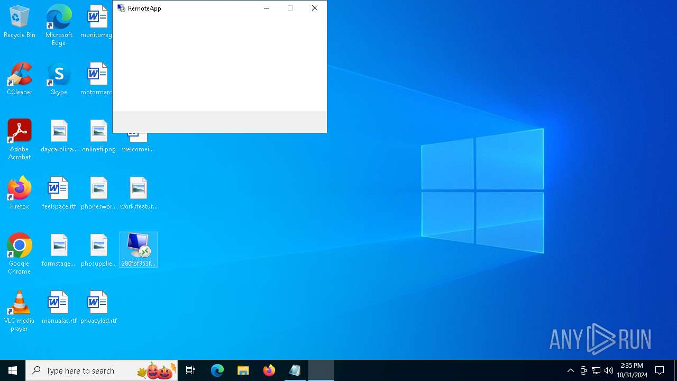Open the Windows Start menu

(x=13, y=370)
